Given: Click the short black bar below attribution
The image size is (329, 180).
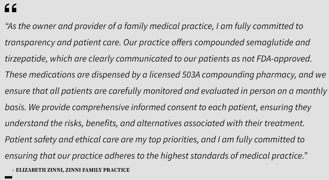Looking at the screenshot, I should [x=9, y=177].
